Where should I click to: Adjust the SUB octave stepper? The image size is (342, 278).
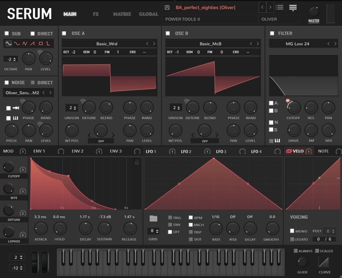[11, 59]
